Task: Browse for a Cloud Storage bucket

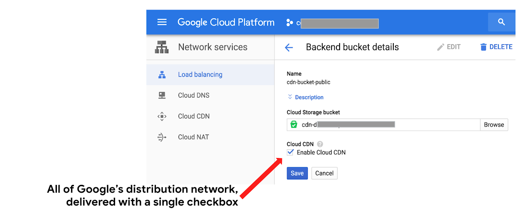Action: 494,125
